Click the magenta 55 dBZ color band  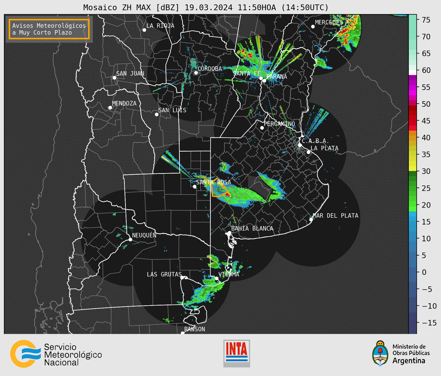[412, 87]
